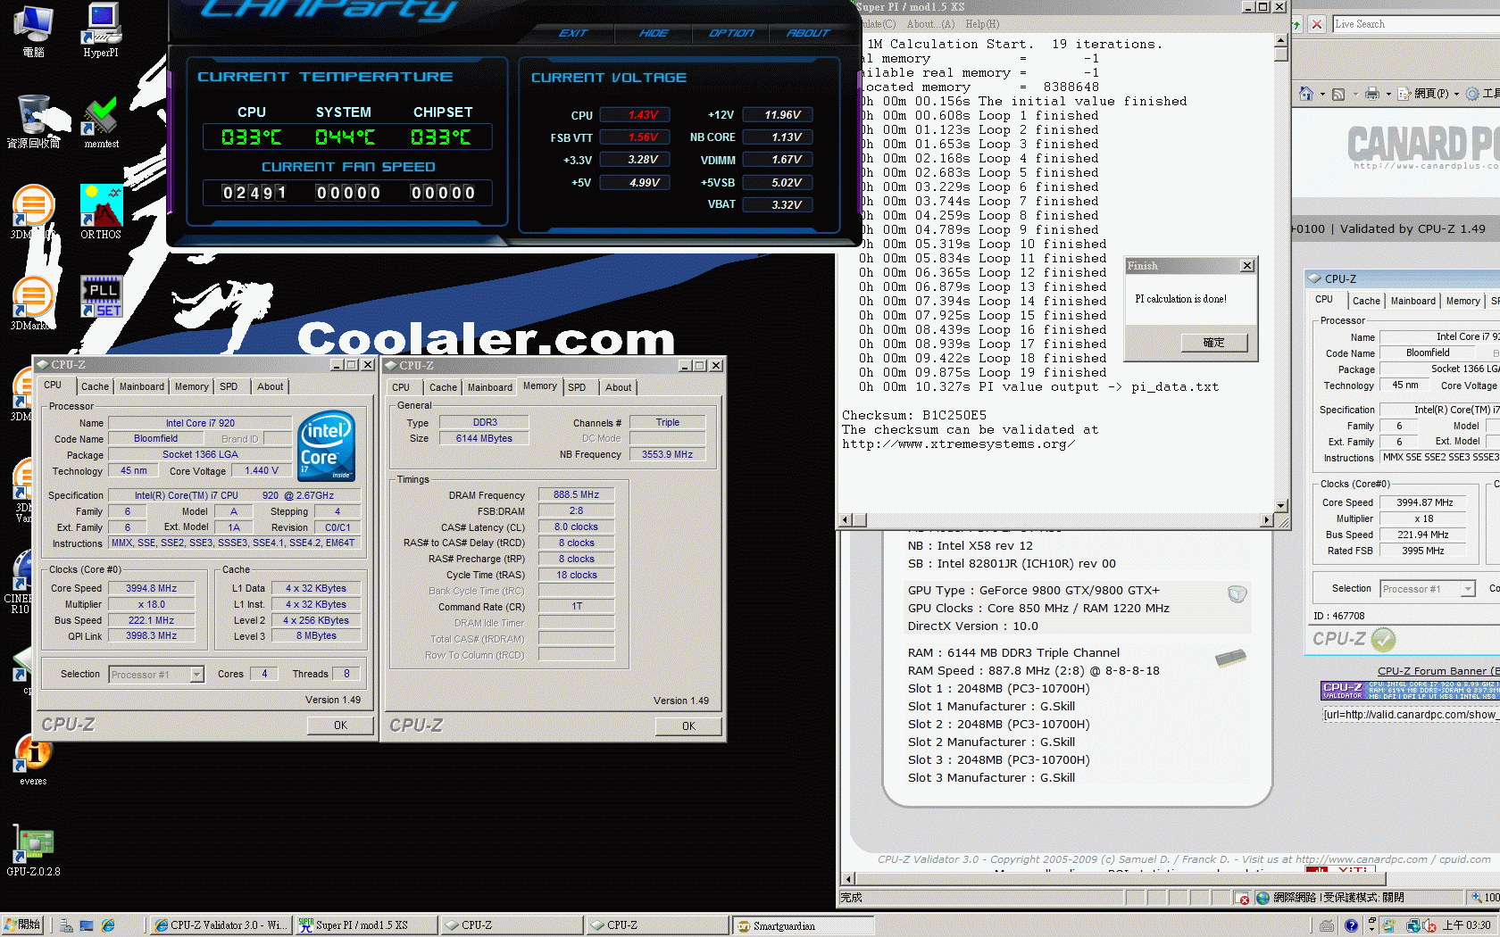This screenshot has width=1500, height=937.
Task: Click the Print icon in browser toolbar
Action: (x=1372, y=94)
